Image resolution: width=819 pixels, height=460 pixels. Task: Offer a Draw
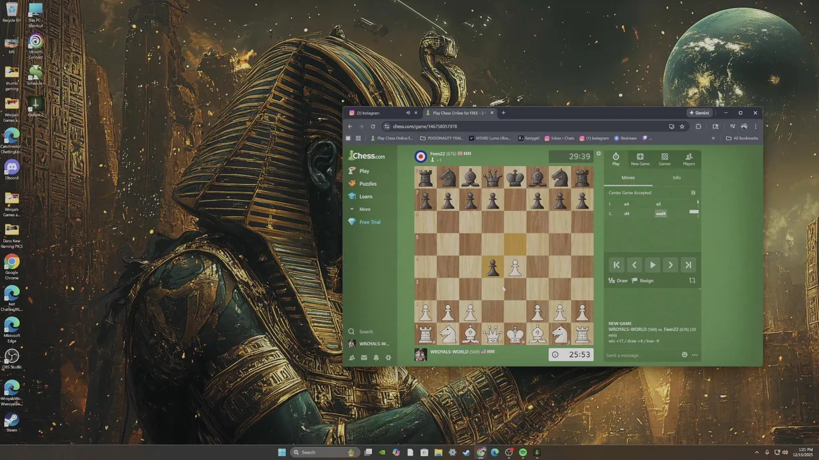[618, 280]
